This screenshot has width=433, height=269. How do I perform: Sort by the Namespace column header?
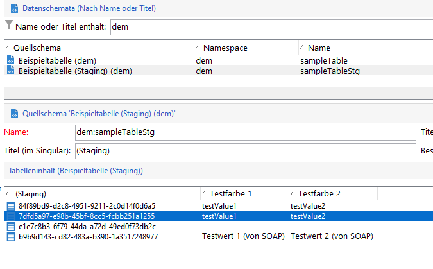[225, 48]
